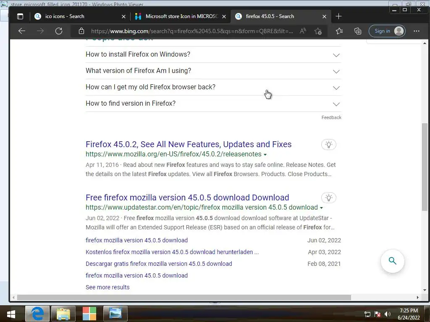Open Kostenlos firefox mozilla herunterladen link
Image resolution: width=430 pixels, height=322 pixels.
(x=172, y=252)
